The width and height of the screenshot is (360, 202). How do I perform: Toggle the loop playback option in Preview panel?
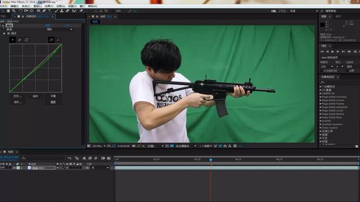[x=355, y=52]
